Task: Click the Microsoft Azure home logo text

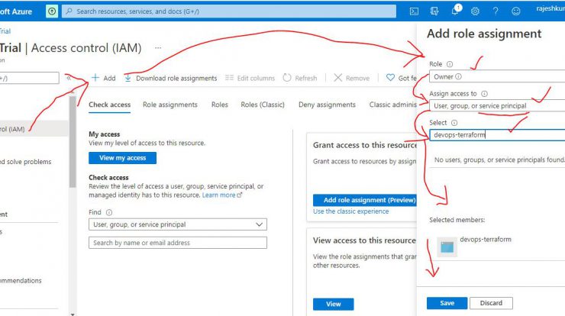Action: pyautogui.click(x=16, y=11)
